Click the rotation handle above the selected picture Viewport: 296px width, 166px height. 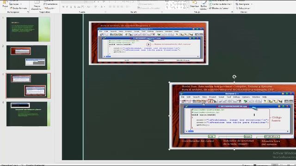[x=234, y=77]
